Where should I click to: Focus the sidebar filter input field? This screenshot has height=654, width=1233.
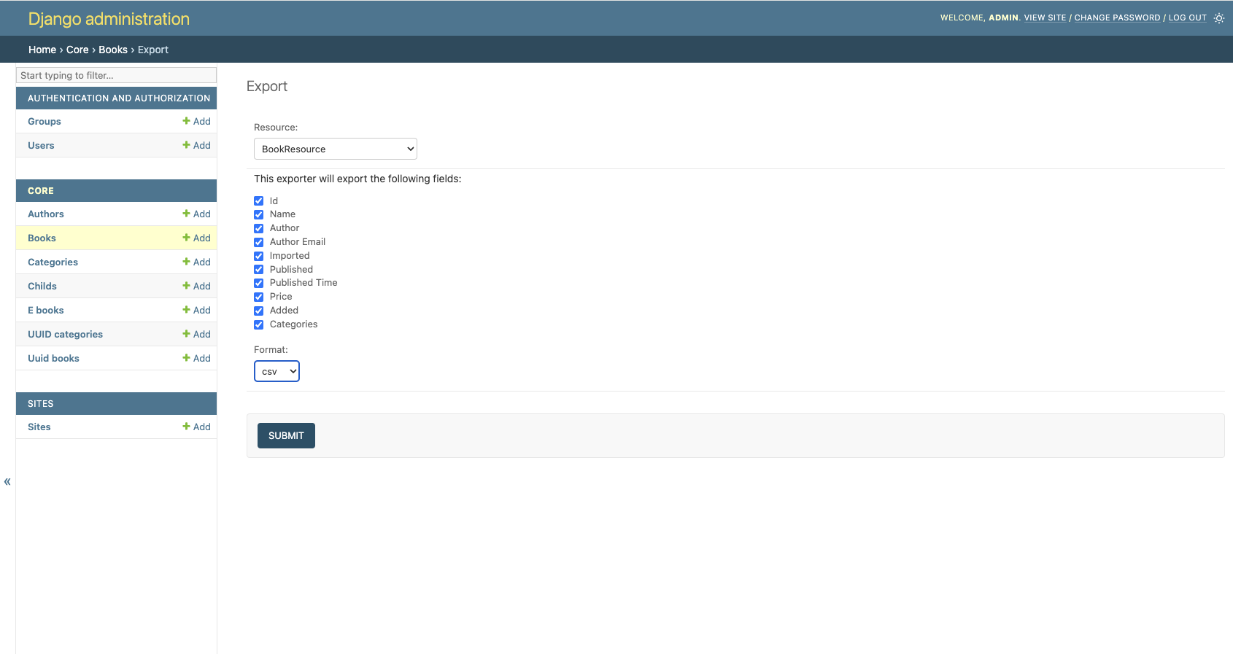click(x=116, y=75)
